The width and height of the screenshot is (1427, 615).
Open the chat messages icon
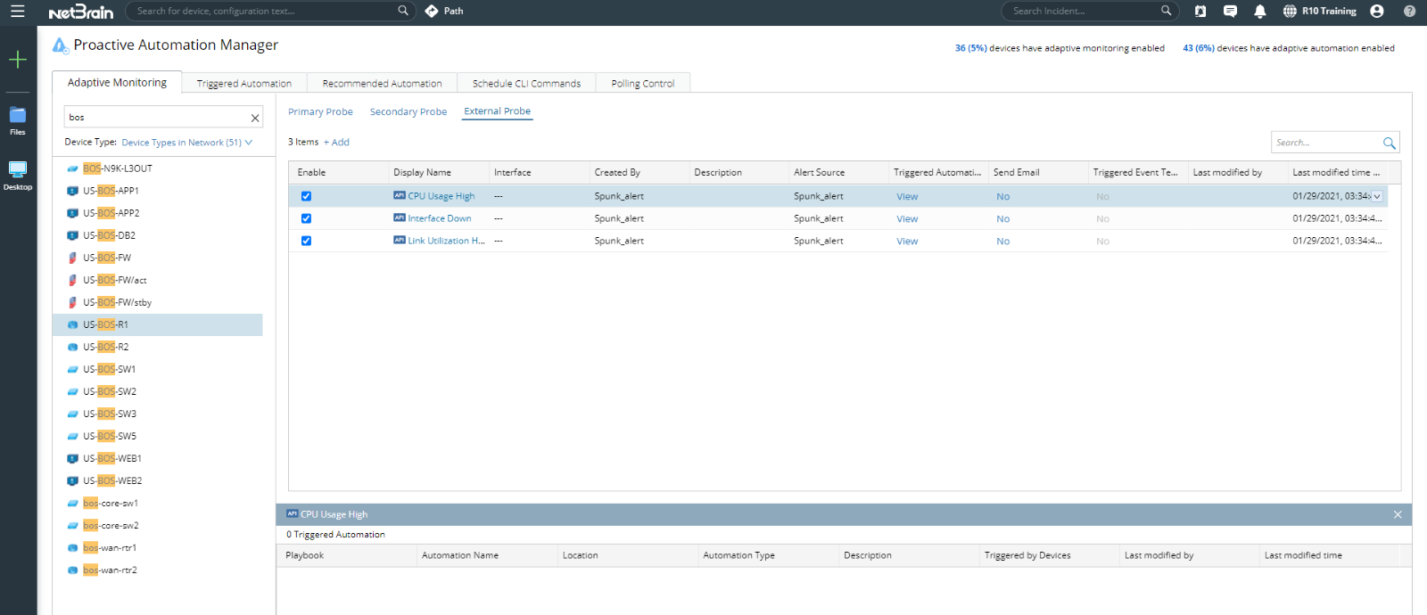(1230, 12)
